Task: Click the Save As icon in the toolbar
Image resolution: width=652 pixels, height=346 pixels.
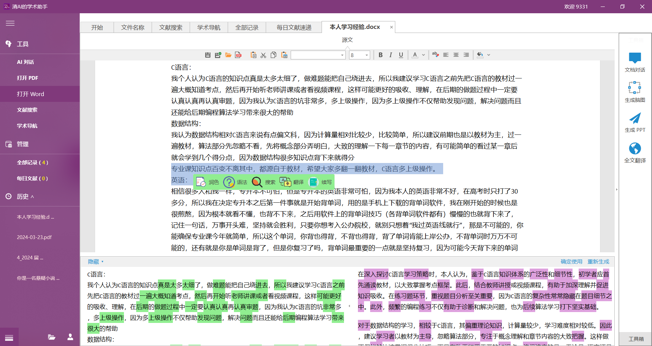Action: point(218,55)
